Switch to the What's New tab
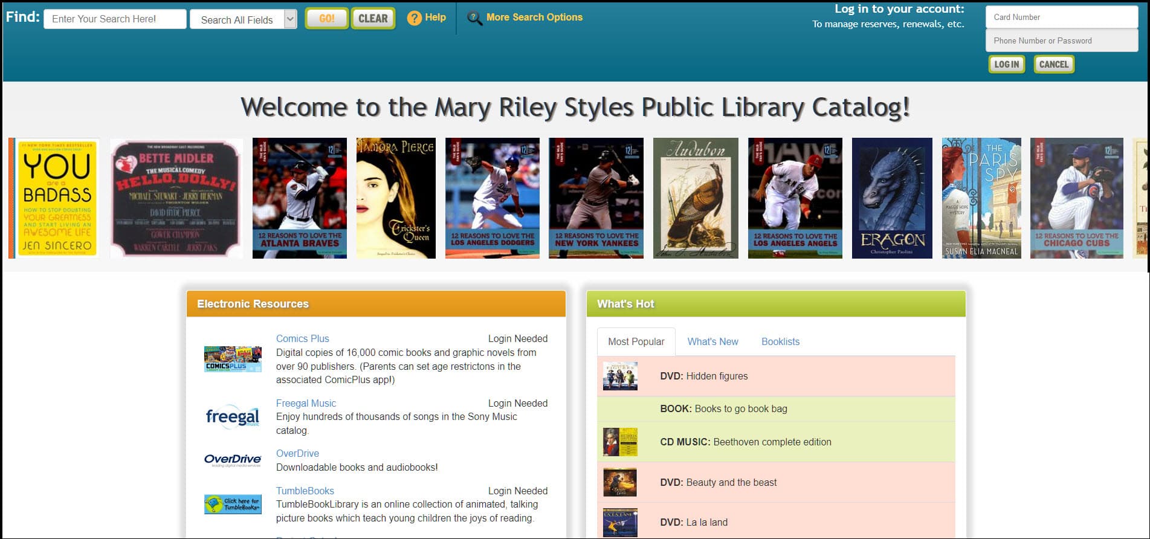 click(x=712, y=341)
